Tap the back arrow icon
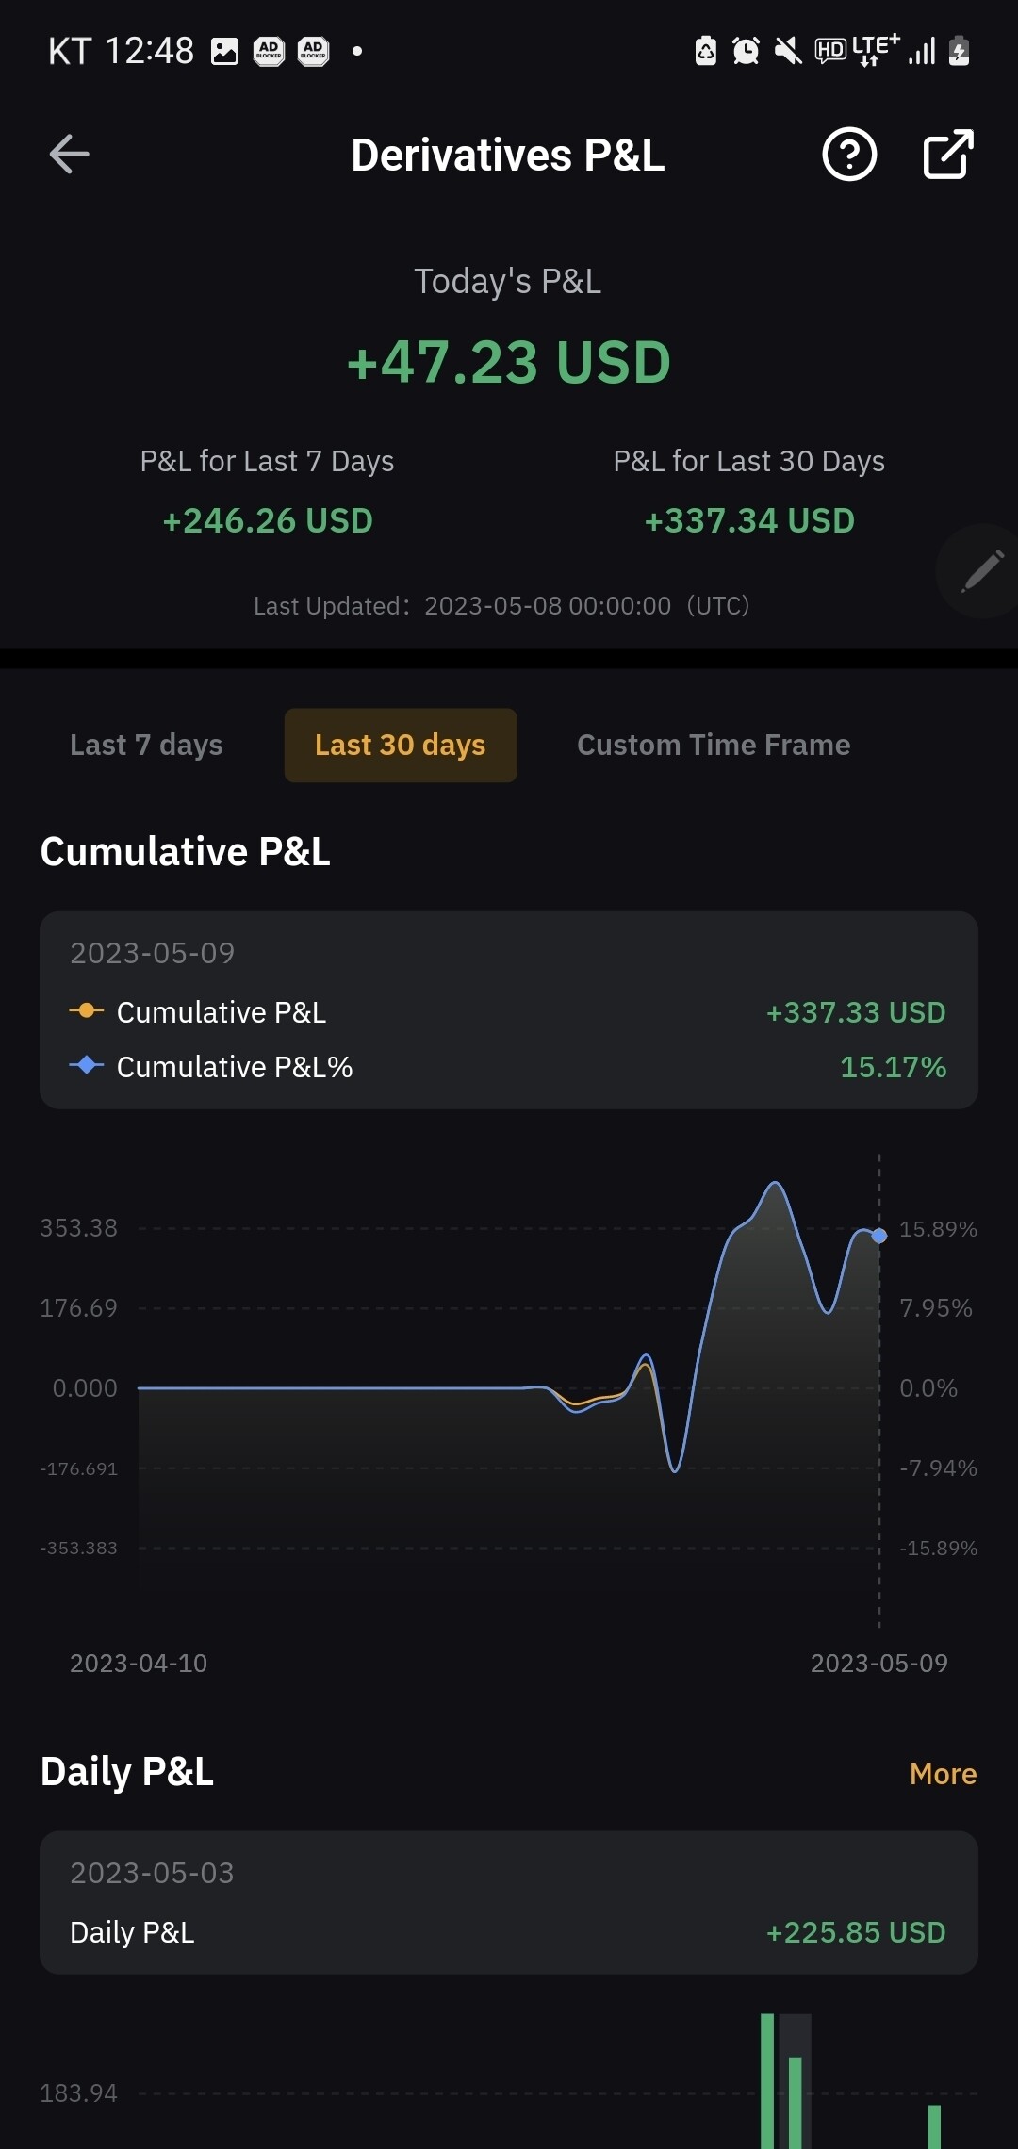The width and height of the screenshot is (1018, 2149). click(70, 155)
